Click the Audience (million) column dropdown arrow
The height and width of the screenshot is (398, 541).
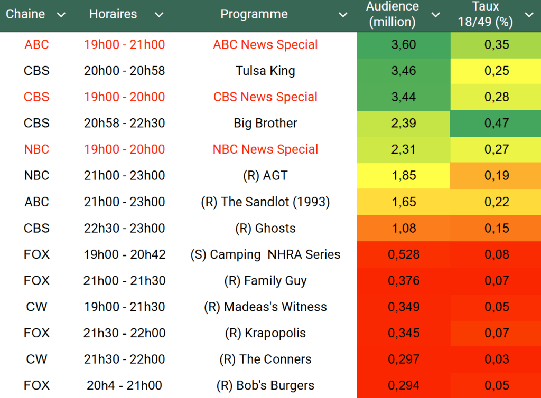click(435, 15)
